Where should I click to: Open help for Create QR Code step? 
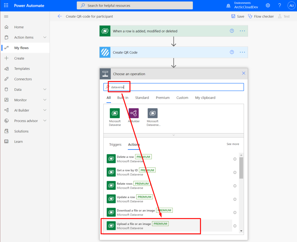pyautogui.click(x=232, y=52)
